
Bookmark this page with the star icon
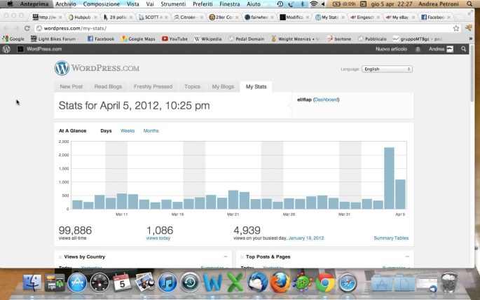point(456,28)
